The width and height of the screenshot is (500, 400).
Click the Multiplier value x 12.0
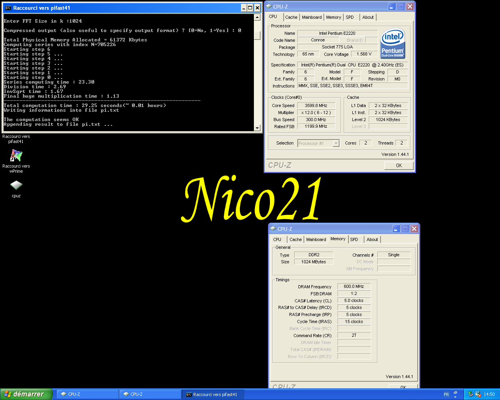coord(316,112)
